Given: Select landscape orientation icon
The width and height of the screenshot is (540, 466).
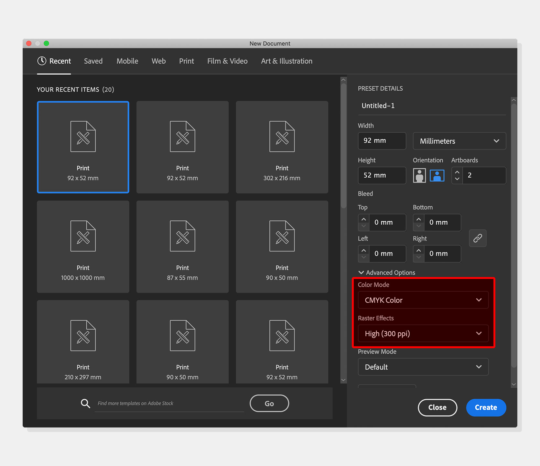Looking at the screenshot, I should (437, 175).
